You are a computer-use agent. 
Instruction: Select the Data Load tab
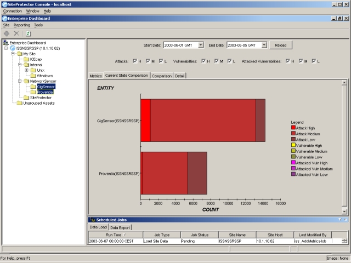(98, 227)
